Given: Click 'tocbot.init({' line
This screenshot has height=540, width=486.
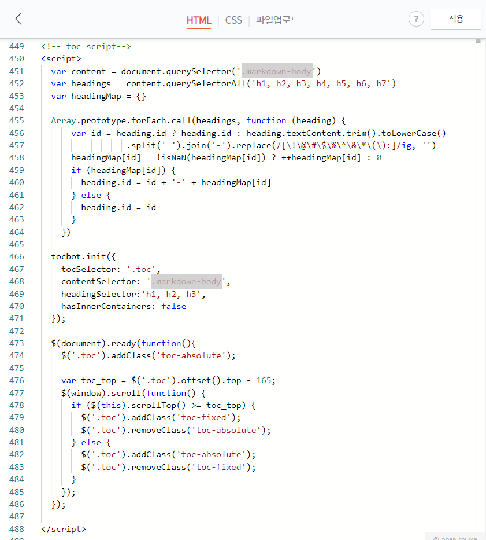Looking at the screenshot, I should point(83,256).
